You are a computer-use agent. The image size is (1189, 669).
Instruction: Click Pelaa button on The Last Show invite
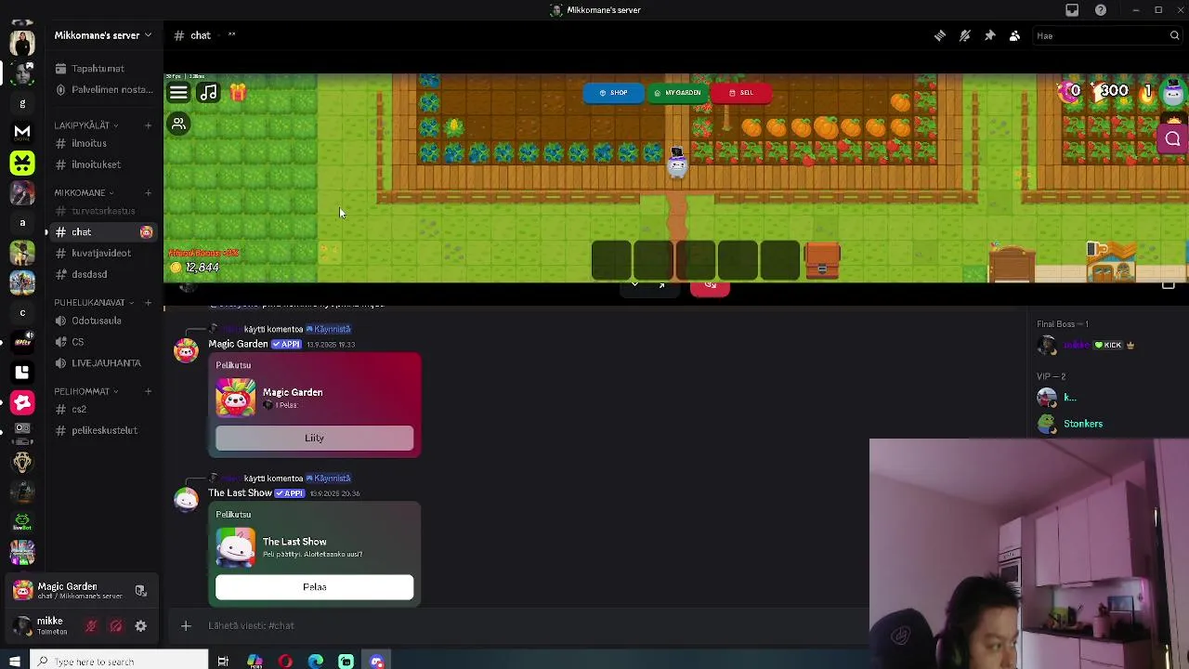314,587
